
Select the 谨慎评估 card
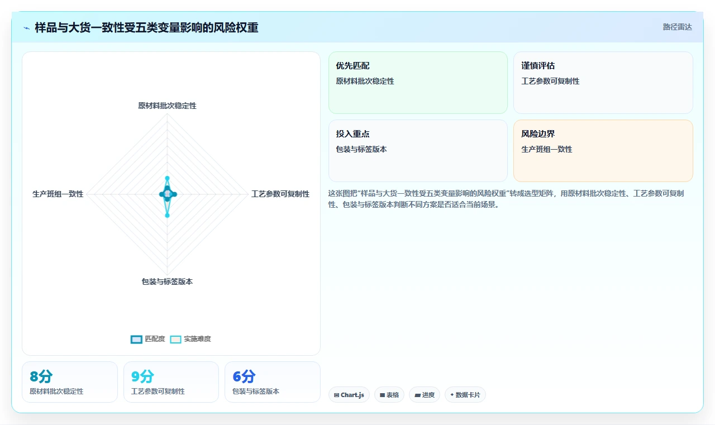coord(603,83)
